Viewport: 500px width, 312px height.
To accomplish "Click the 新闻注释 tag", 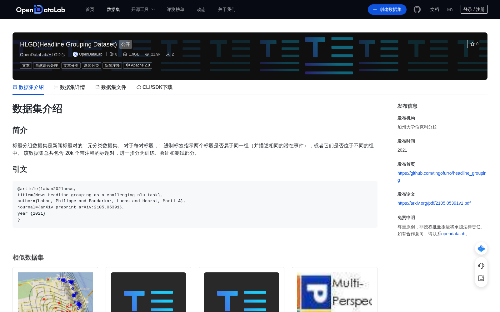I will tap(112, 66).
